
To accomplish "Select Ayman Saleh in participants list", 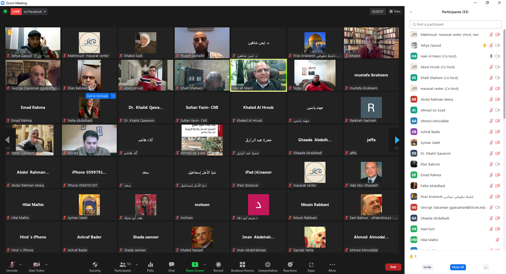I will click(x=455, y=143).
